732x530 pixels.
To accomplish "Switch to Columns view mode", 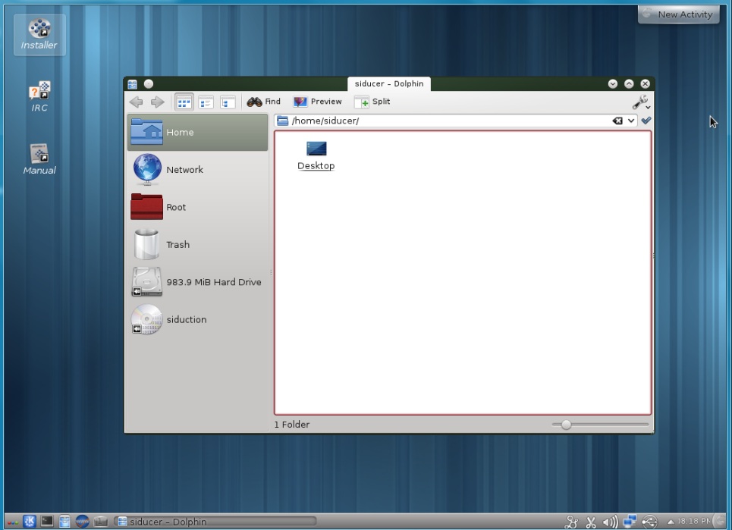I will coord(228,102).
